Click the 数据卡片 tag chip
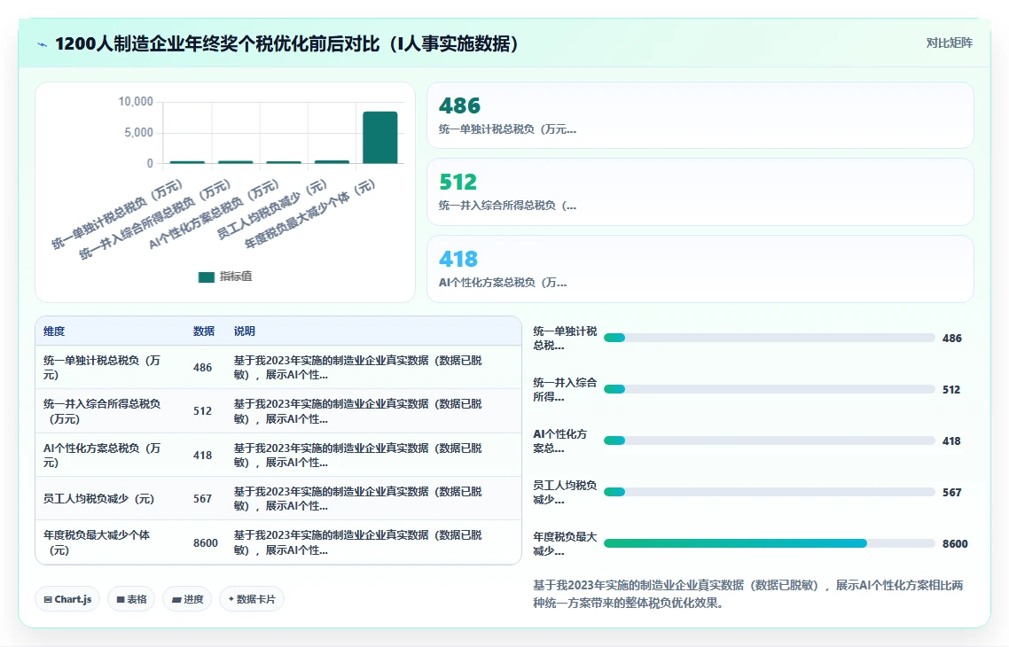Screen dimensions: 1009x647 click(252, 599)
